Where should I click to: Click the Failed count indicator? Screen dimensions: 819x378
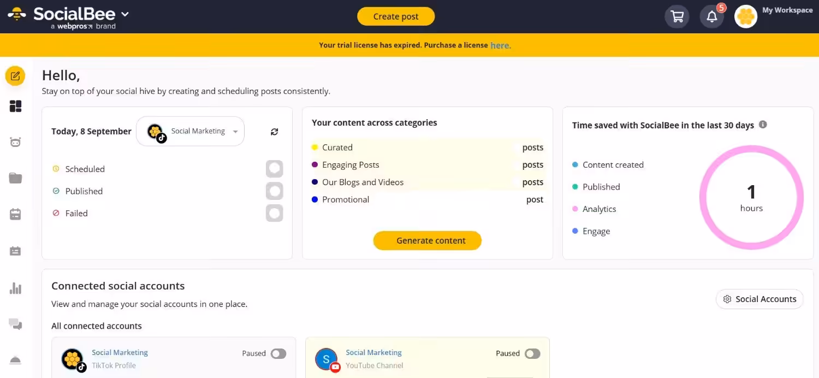(x=274, y=213)
